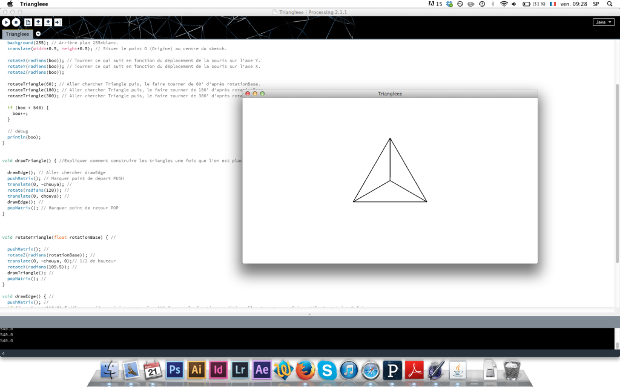
Task: Stop the running sketch
Action: tap(16, 22)
